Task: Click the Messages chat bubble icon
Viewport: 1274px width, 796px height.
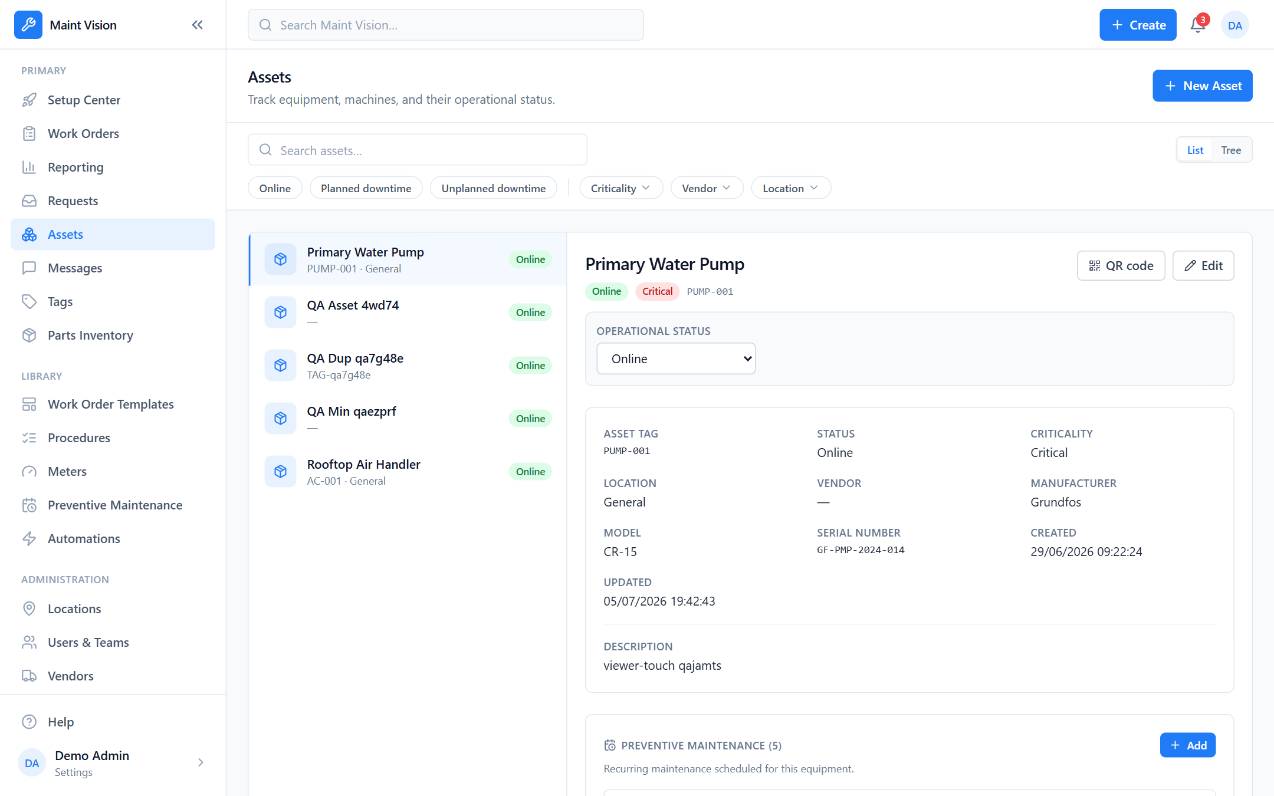Action: (29, 268)
